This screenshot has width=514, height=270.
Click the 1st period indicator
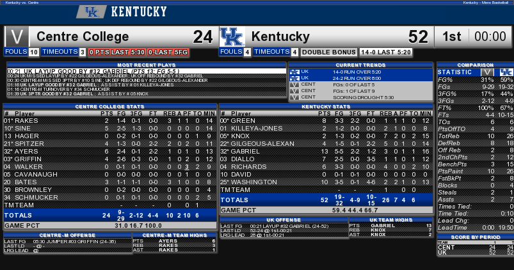pos(452,36)
